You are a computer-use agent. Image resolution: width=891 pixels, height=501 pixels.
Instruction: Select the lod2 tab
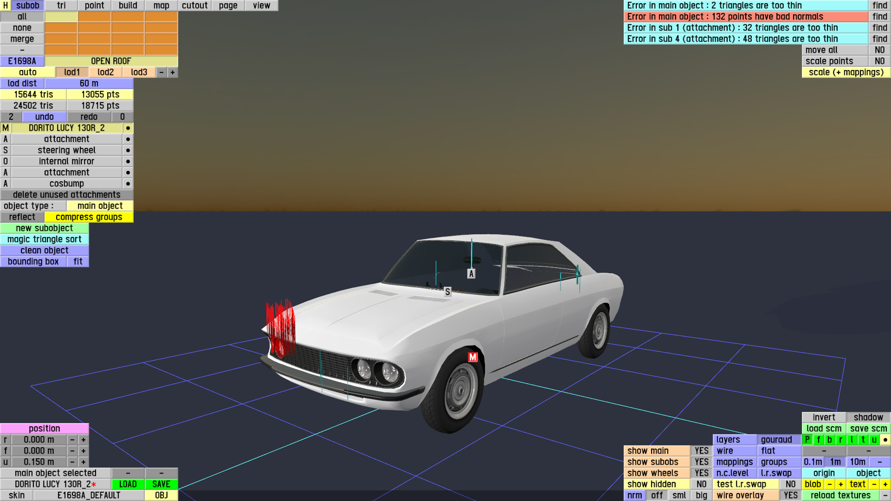pyautogui.click(x=105, y=72)
